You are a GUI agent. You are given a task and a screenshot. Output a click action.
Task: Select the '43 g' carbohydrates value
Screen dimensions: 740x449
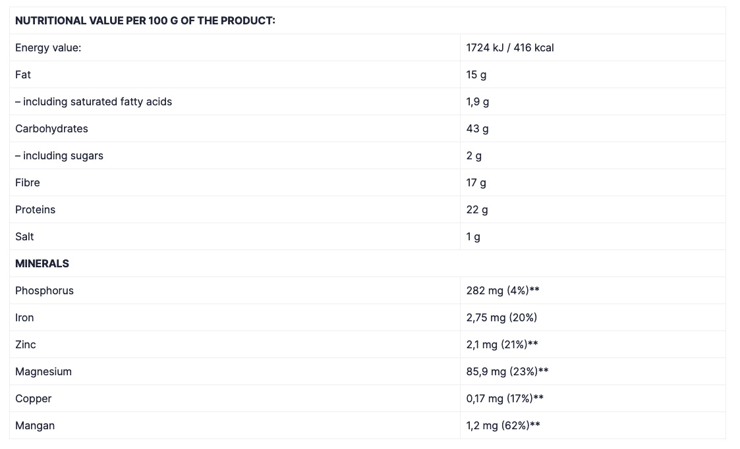coord(477,129)
